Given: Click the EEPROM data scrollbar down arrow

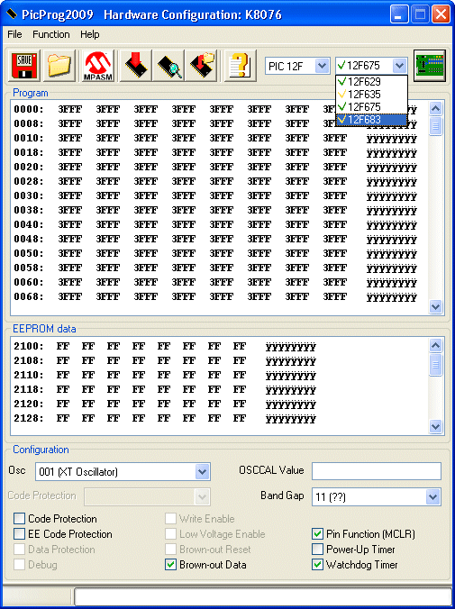Looking at the screenshot, I should 435,426.
